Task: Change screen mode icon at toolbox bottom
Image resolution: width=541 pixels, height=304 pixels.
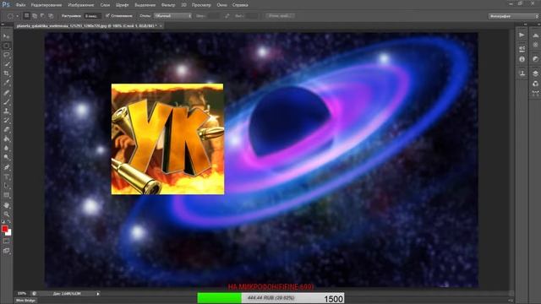Action: click(x=6, y=251)
